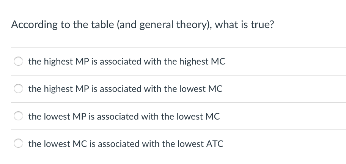Click 'lowest MP' starting the third option
The width and height of the screenshot is (346, 164).
pyautogui.click(x=65, y=116)
